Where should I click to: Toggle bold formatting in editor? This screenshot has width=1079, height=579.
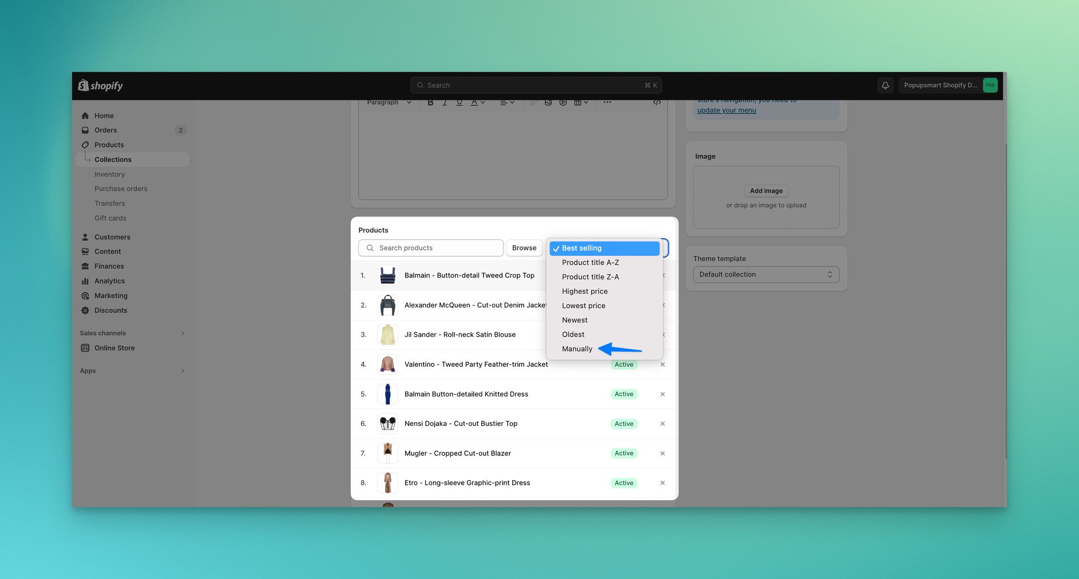pos(430,103)
